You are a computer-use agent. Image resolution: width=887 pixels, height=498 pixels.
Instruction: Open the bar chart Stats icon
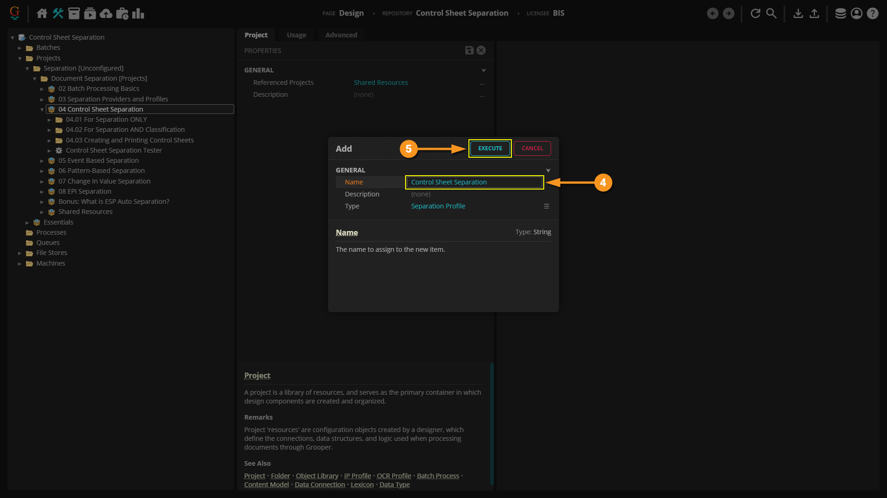point(138,13)
